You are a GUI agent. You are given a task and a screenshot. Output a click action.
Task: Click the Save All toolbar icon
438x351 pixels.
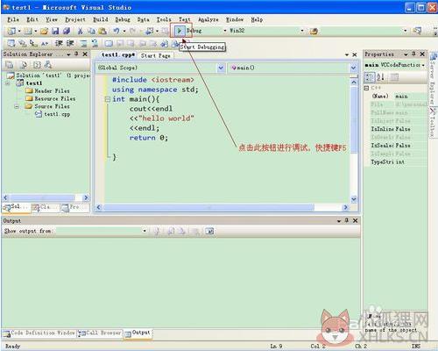pos(67,31)
